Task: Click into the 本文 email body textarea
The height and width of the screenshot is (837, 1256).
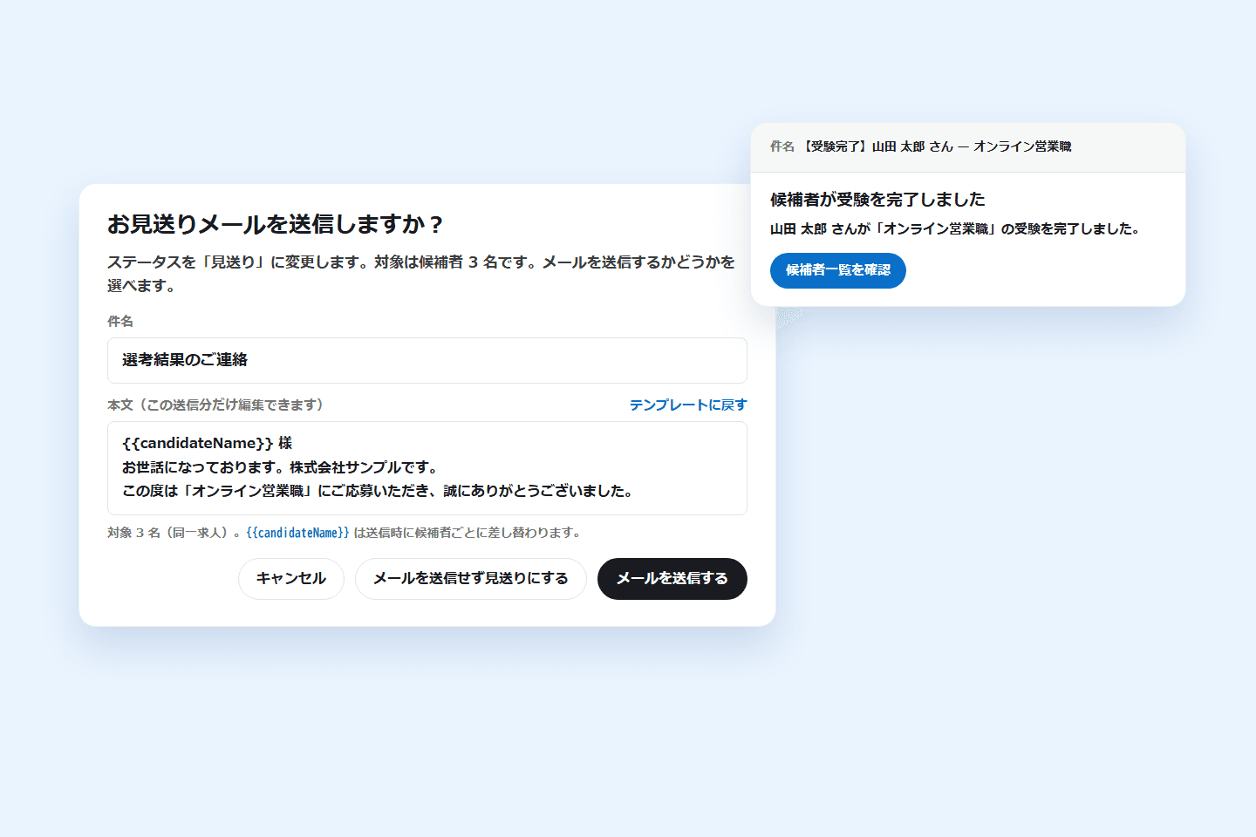Action: point(427,468)
